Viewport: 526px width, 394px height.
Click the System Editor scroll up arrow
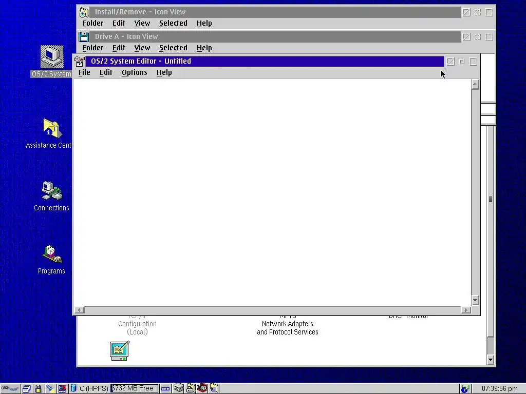coord(475,85)
